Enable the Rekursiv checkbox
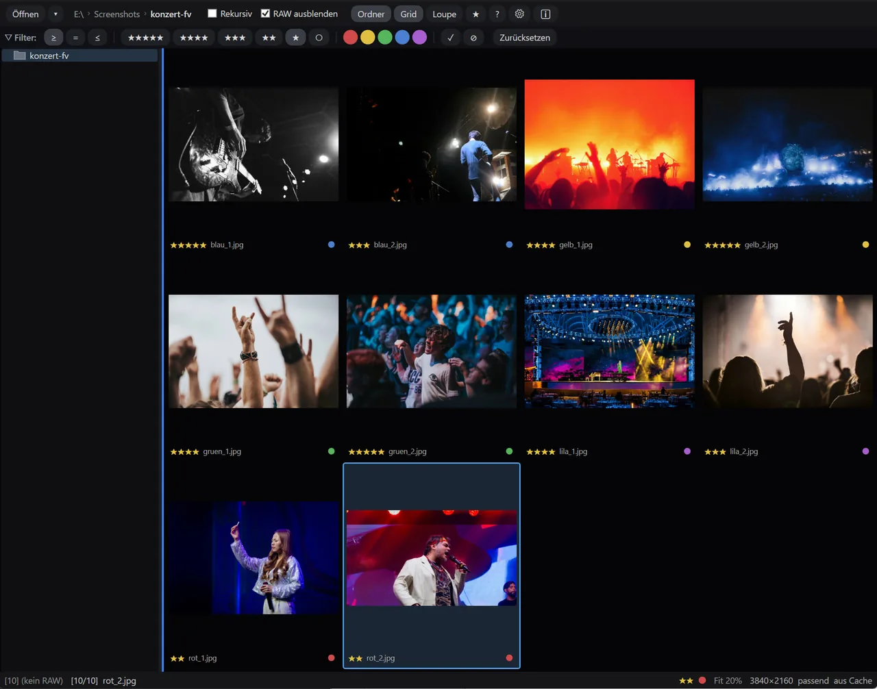 coord(212,14)
